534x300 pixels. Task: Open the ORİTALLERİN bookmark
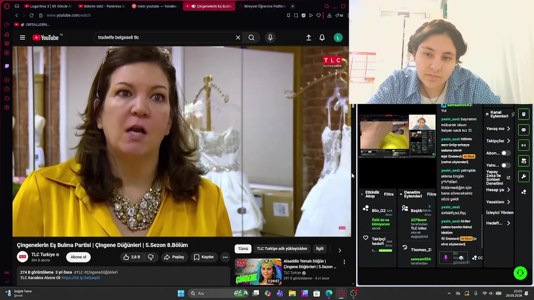point(32,25)
